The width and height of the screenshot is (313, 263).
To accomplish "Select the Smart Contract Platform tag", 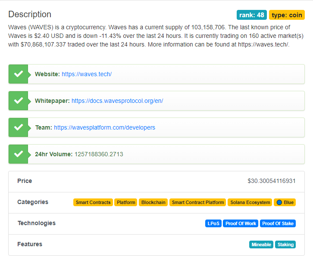I will tap(197, 202).
